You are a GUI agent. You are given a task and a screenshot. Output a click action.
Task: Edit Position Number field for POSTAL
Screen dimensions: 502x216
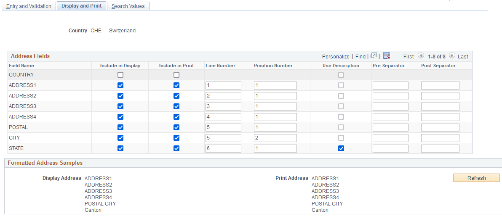(x=275, y=127)
